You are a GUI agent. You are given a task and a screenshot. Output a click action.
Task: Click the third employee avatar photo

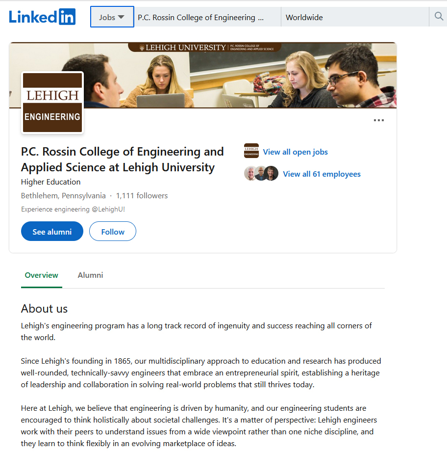coord(272,174)
